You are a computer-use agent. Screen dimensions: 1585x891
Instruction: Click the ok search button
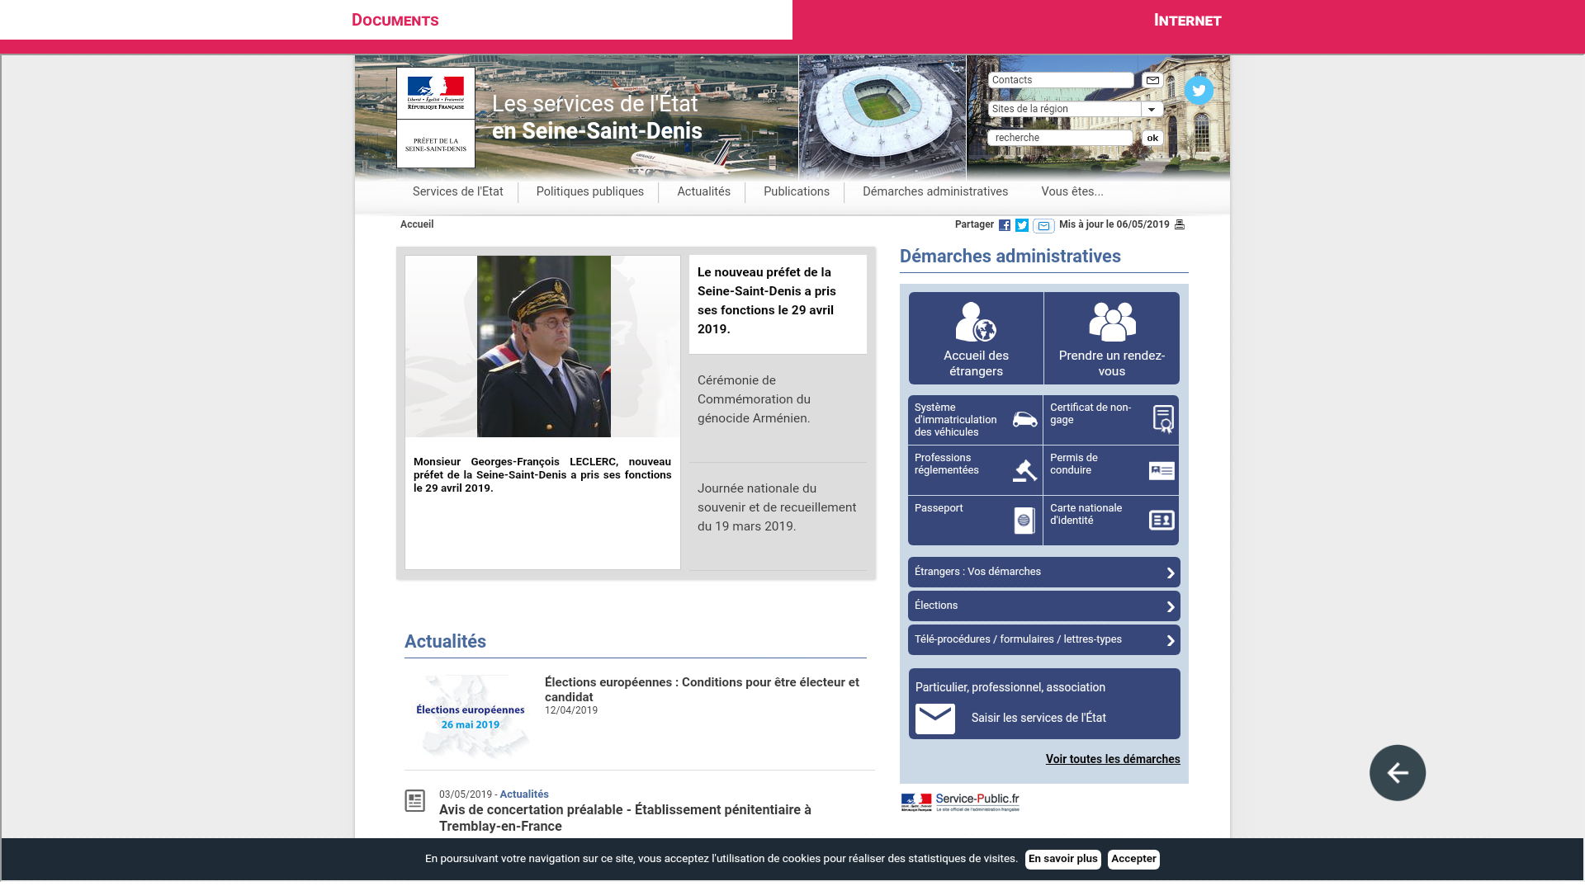[1152, 138]
